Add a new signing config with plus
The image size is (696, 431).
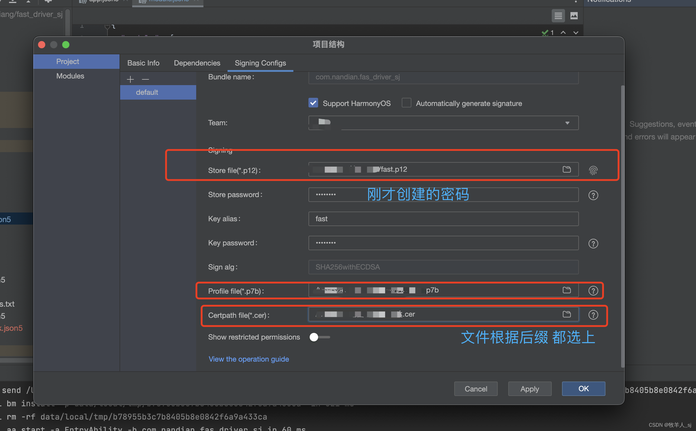(x=130, y=79)
